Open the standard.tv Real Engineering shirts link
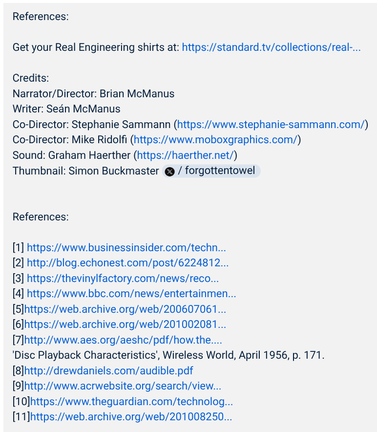This screenshot has width=377, height=432. click(271, 47)
